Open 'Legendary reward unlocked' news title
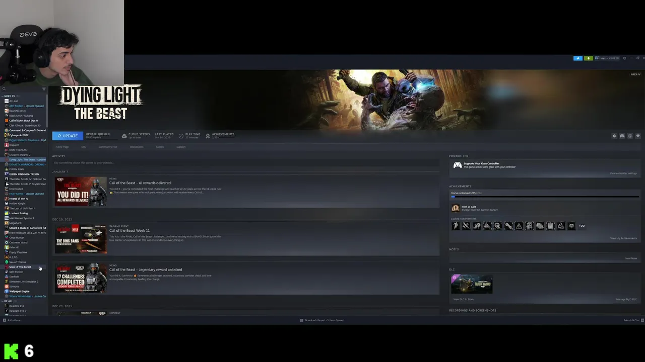The width and height of the screenshot is (645, 362). [x=146, y=269]
